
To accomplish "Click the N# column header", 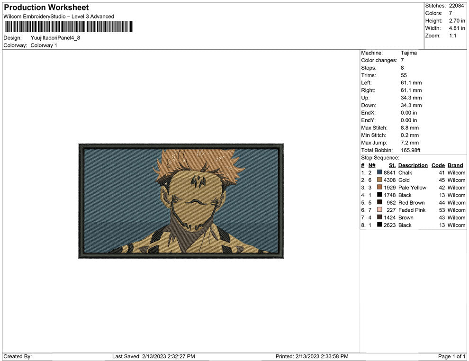I will 372,165.
